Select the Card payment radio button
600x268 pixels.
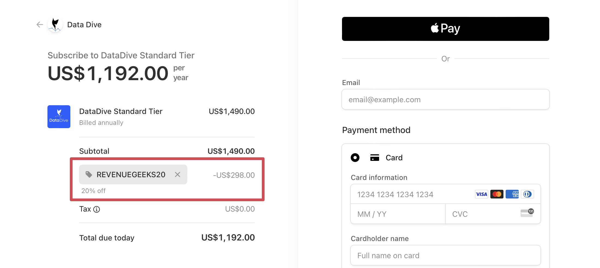click(355, 158)
